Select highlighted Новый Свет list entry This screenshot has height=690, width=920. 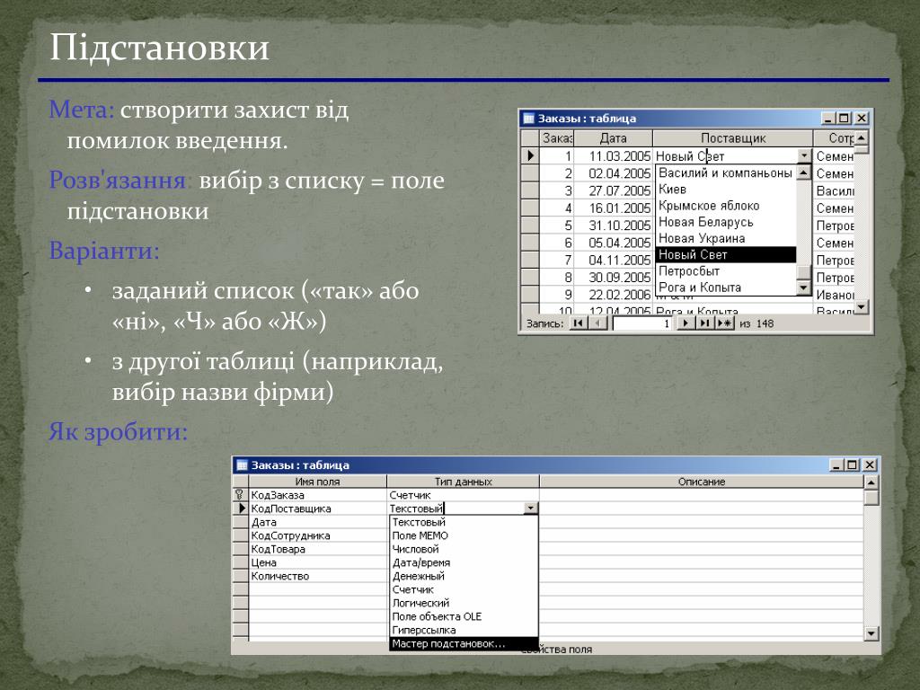pyautogui.click(x=726, y=254)
